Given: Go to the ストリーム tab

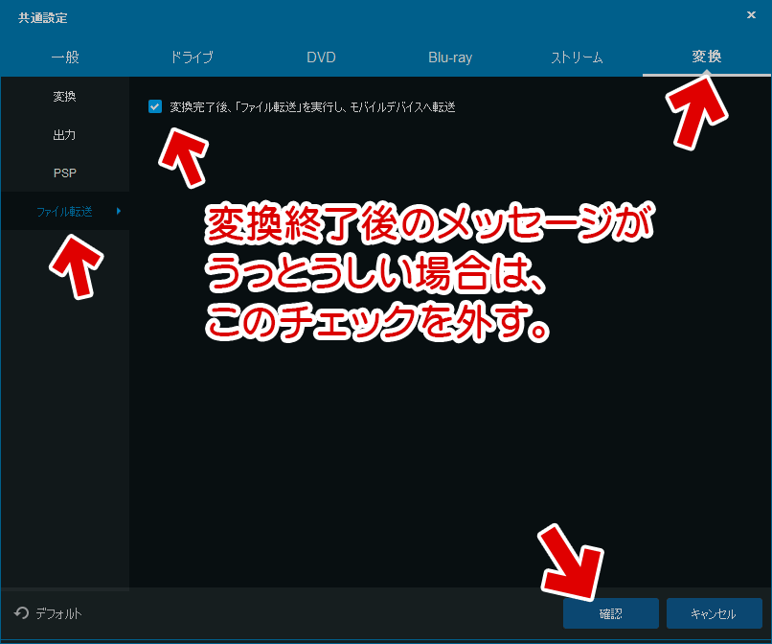Looking at the screenshot, I should (x=577, y=57).
